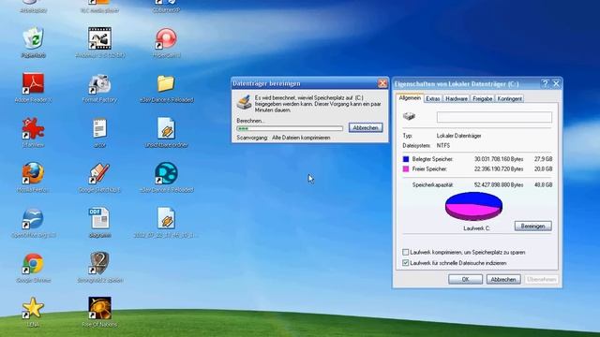The width and height of the screenshot is (600, 337).
Task: Click the Berechnen progress bar
Action: pos(290,129)
